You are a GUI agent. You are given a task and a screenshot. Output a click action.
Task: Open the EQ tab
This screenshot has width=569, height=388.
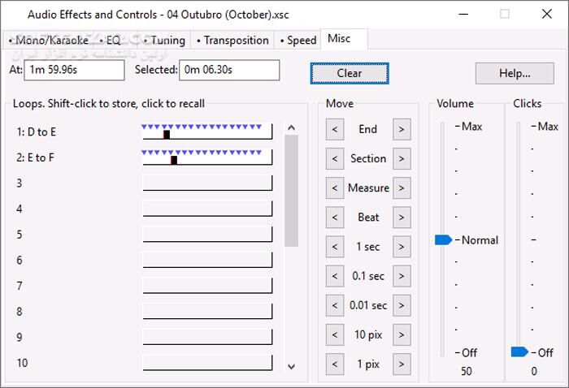(x=110, y=40)
